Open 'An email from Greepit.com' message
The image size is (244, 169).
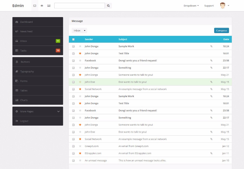133,146
